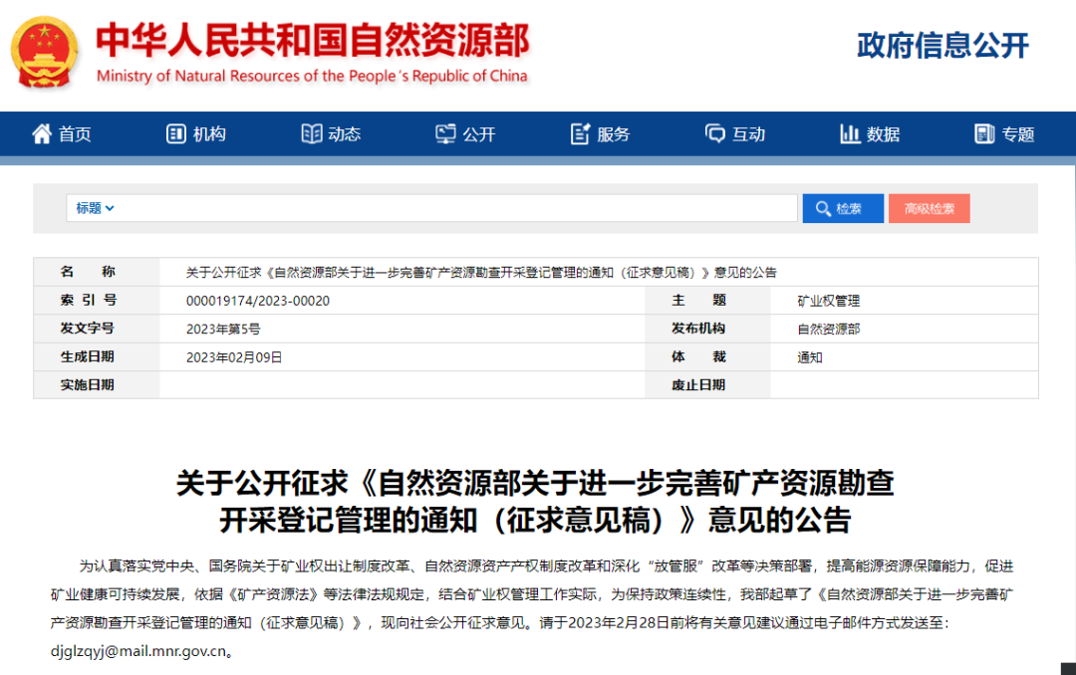Go to the 公开 menu item
This screenshot has height=675, width=1076.
(x=479, y=134)
